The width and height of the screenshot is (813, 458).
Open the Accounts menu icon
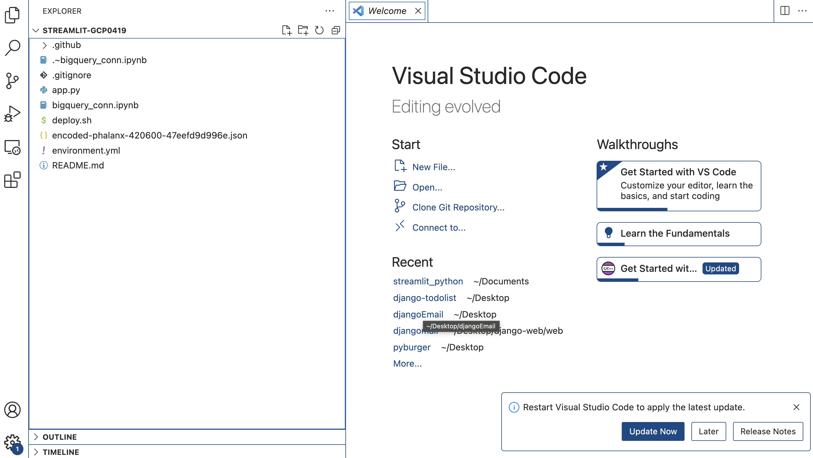pyautogui.click(x=12, y=409)
